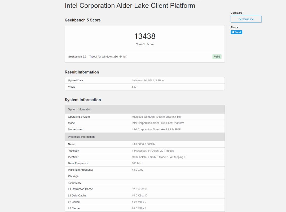Click the Set Baseline button
Screen dimensions: 286x212
(x=246, y=19)
